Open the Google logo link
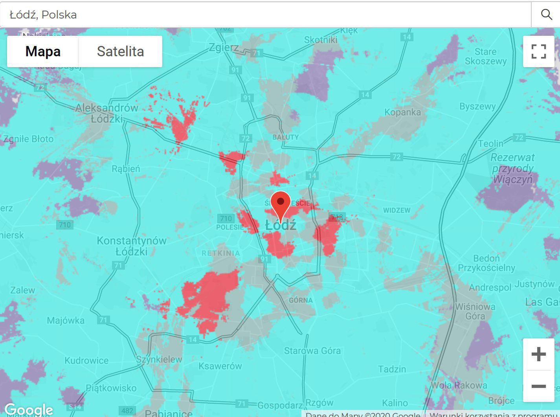Image resolution: width=560 pixels, height=417 pixels. (x=29, y=410)
